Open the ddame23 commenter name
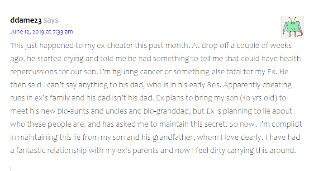328x171 pixels. point(26,20)
